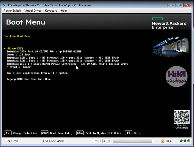The image size is (194, 147).
Task: Click the gray middle status LED
Action: (x=185, y=141)
